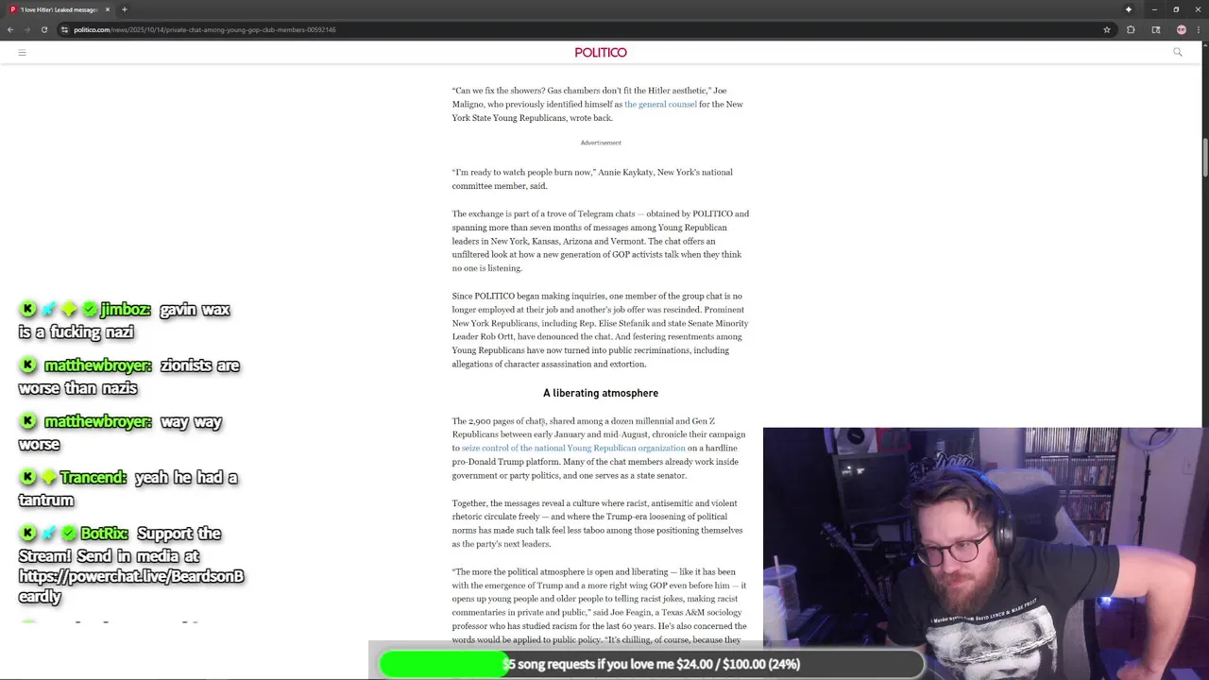The image size is (1209, 680).
Task: Click jimboz username in chat overlay
Action: coord(125,310)
